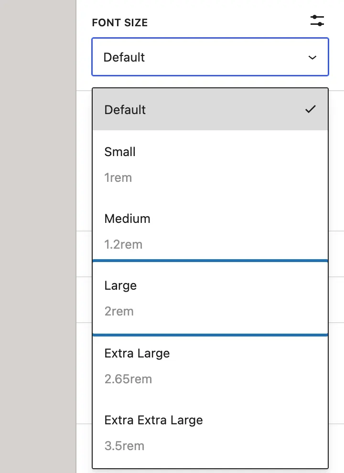
Task: Select Extra Extra Large 3.5rem option
Action: click(210, 433)
